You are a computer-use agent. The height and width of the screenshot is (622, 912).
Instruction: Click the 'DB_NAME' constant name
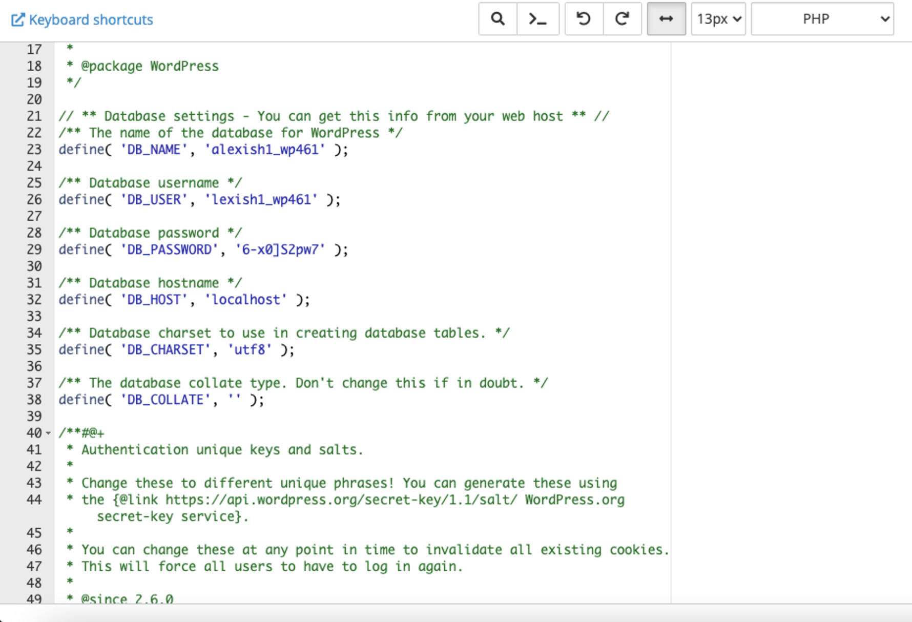tap(154, 150)
